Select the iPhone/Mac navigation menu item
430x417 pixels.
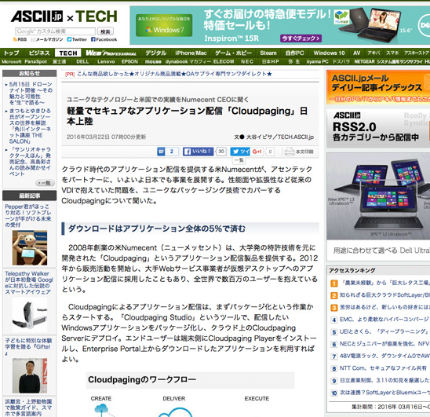(x=191, y=53)
